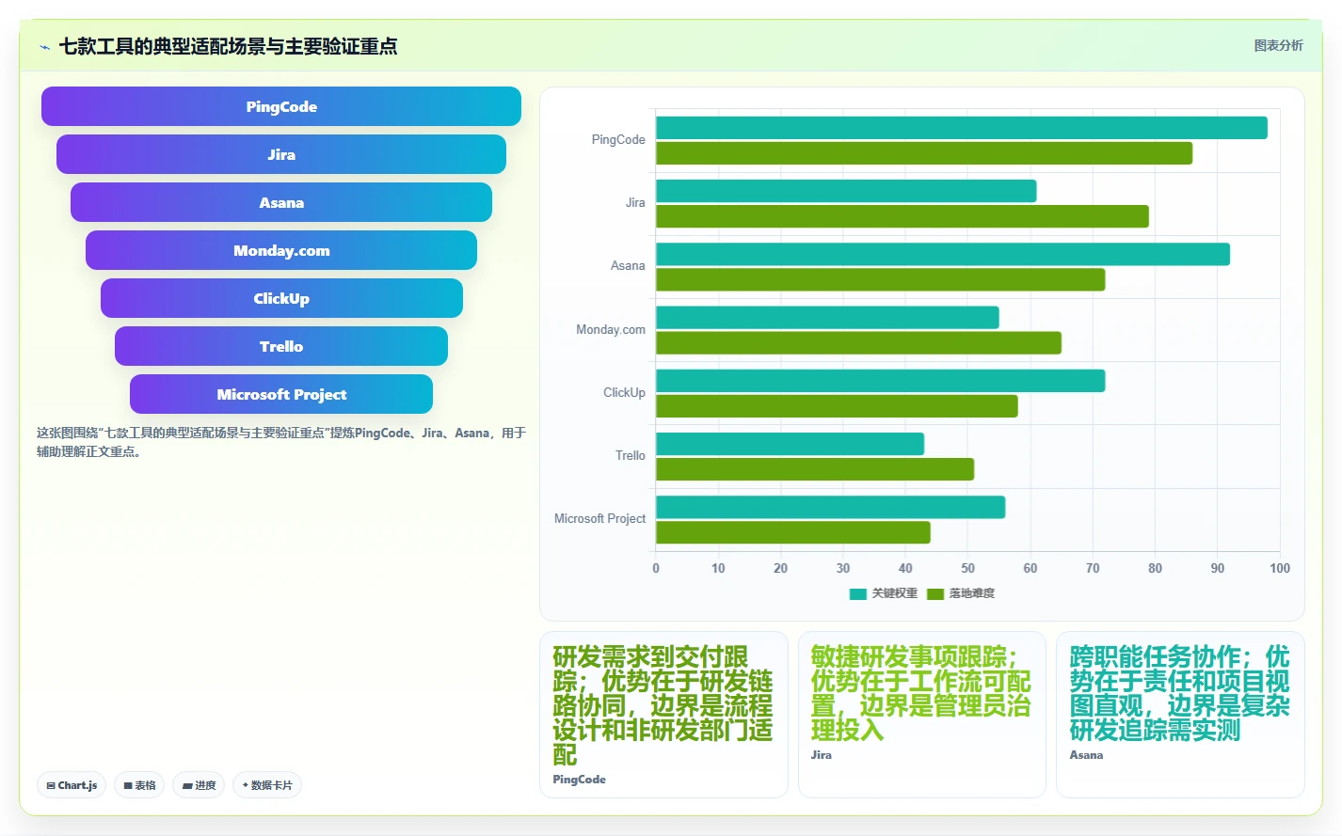Click the Monday.com y-axis label
This screenshot has height=836, width=1342.
click(611, 329)
